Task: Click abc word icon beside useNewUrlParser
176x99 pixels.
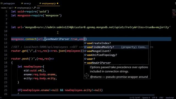Action: click(x=85, y=63)
